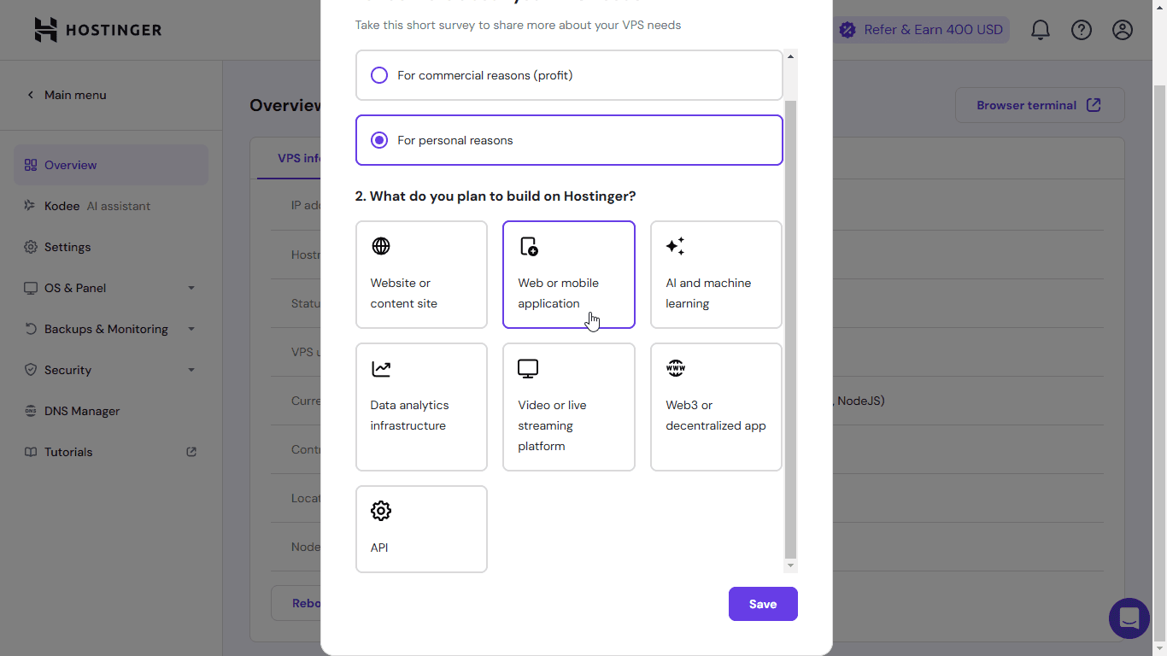
Task: Open the help question mark icon
Action: [x=1082, y=30]
